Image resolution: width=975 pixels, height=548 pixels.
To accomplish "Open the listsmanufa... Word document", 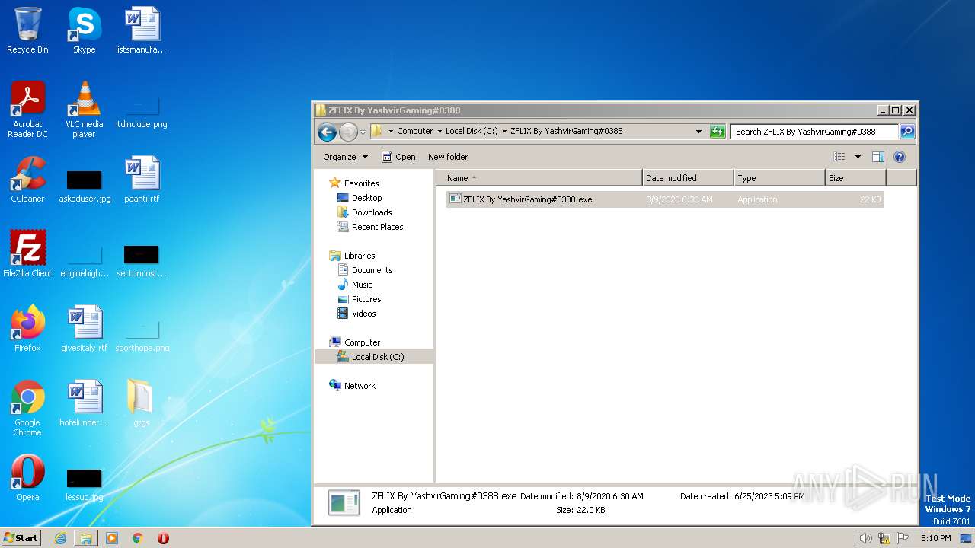I will [141, 30].
